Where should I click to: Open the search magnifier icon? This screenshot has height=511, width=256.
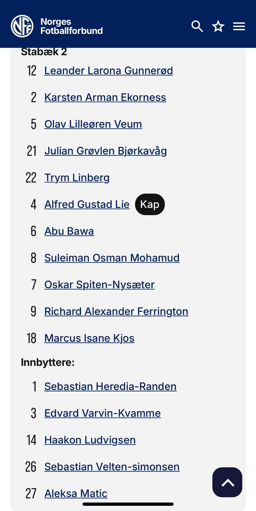click(x=197, y=26)
